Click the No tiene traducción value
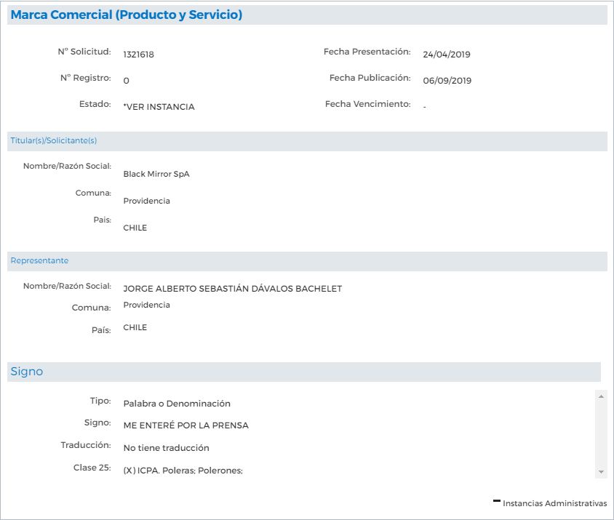Screen dimensions: 614x520 tap(166, 448)
